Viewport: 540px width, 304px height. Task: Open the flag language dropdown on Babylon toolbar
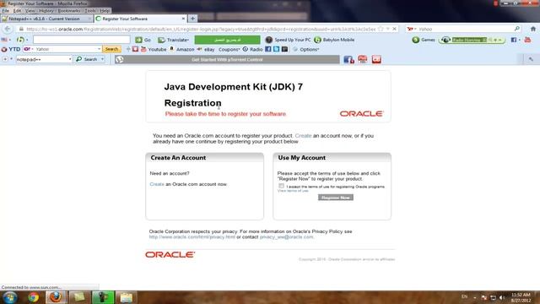pos(10,40)
